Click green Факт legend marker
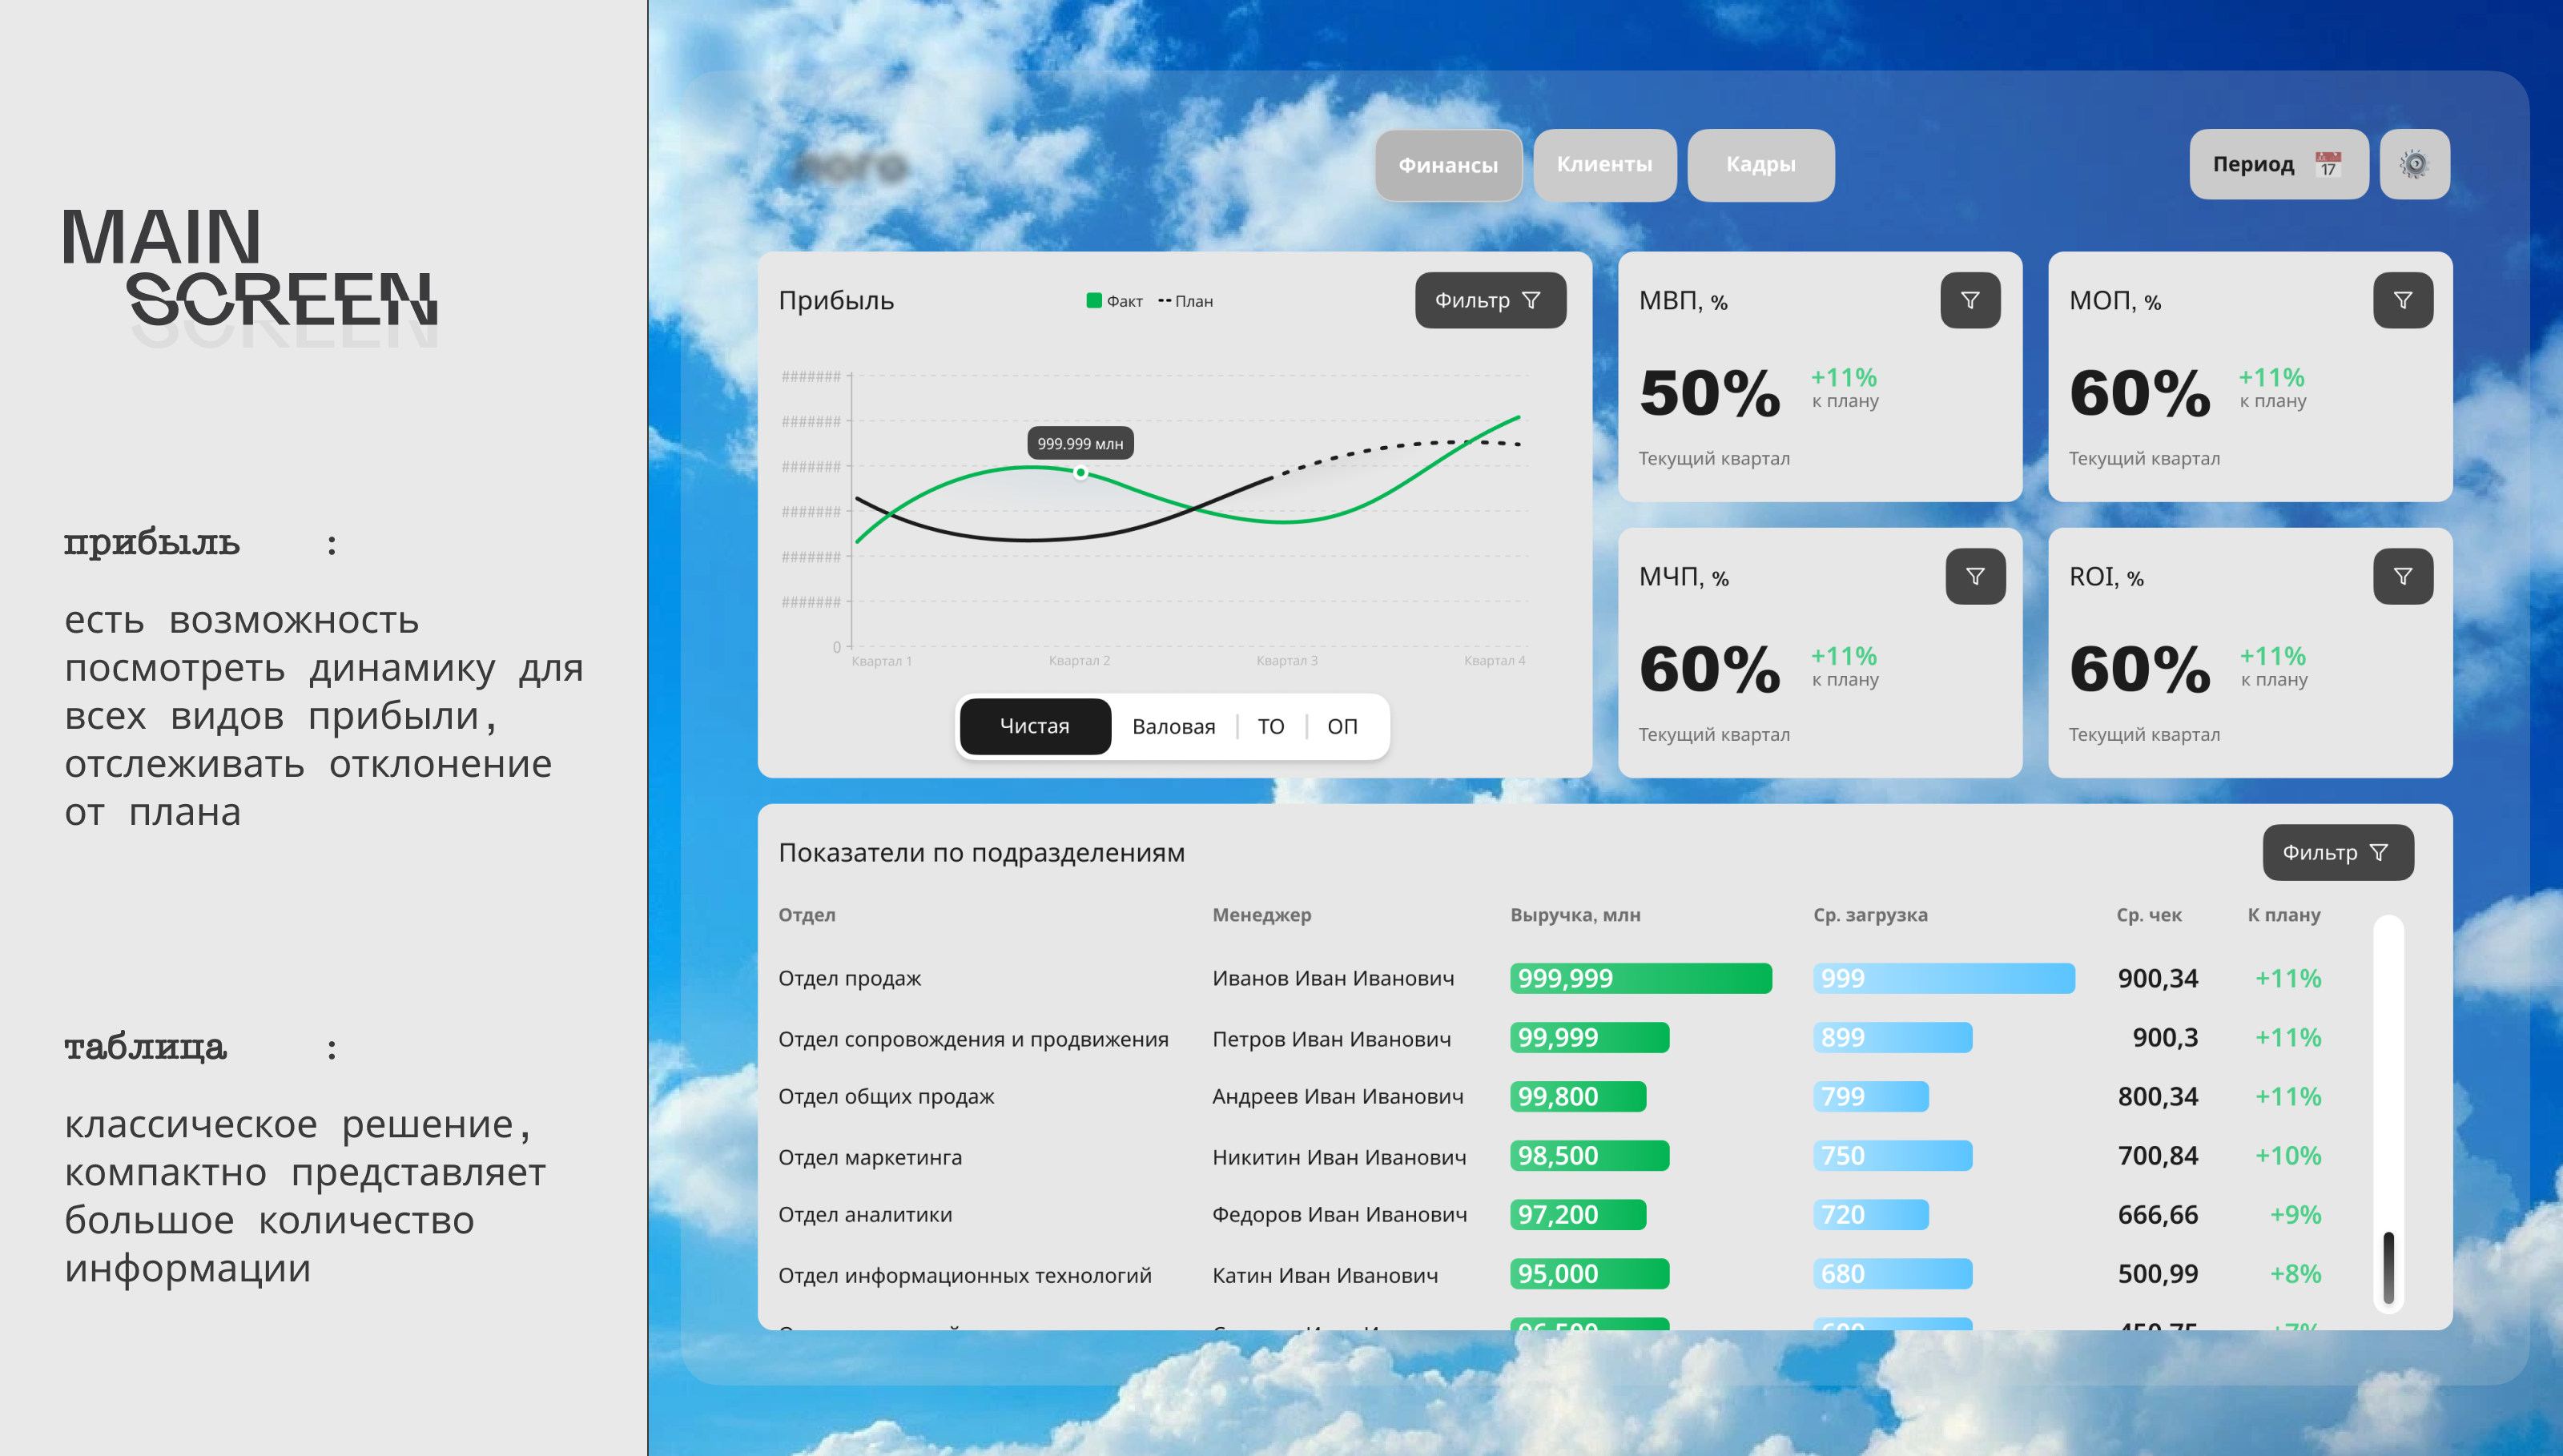2563x1456 pixels. [1093, 300]
